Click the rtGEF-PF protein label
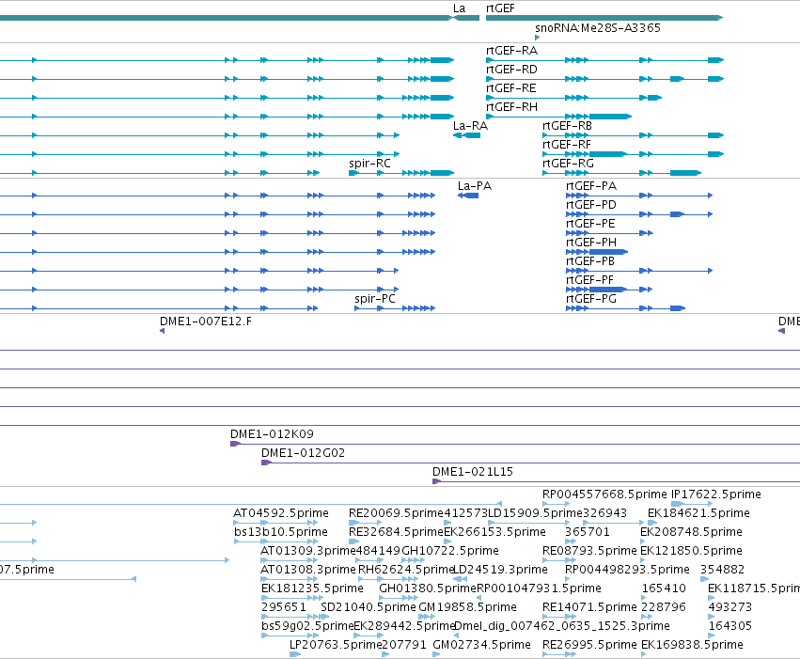The width and height of the screenshot is (800, 659). point(589,280)
